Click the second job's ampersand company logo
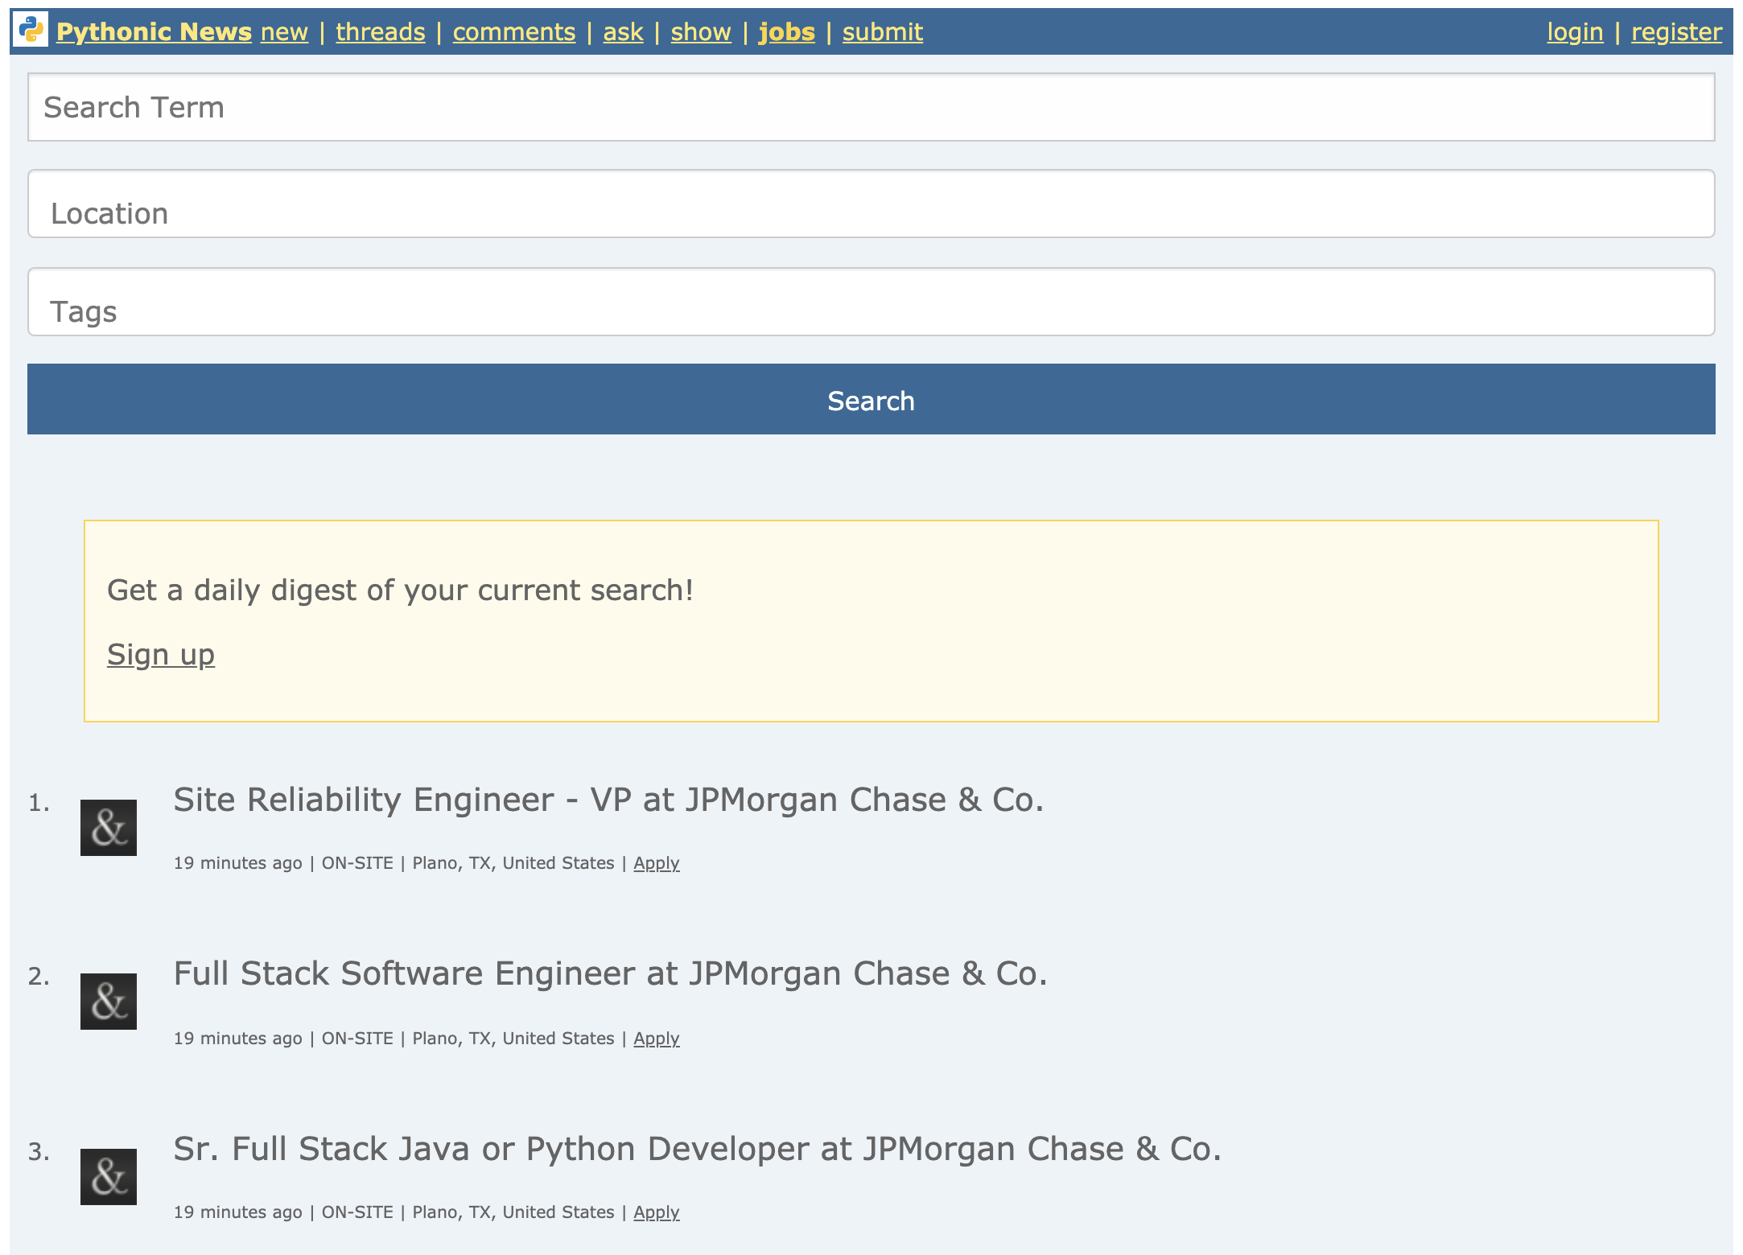 (109, 1002)
